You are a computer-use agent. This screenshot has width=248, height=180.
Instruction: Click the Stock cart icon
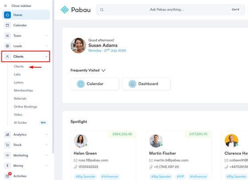click(x=7, y=145)
